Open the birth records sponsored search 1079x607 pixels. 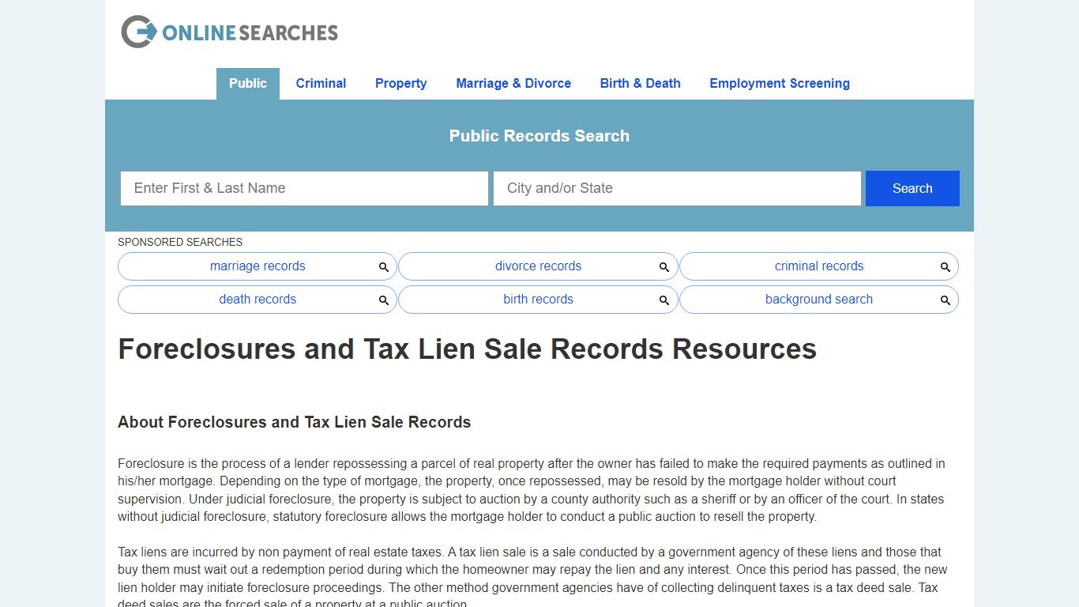538,300
